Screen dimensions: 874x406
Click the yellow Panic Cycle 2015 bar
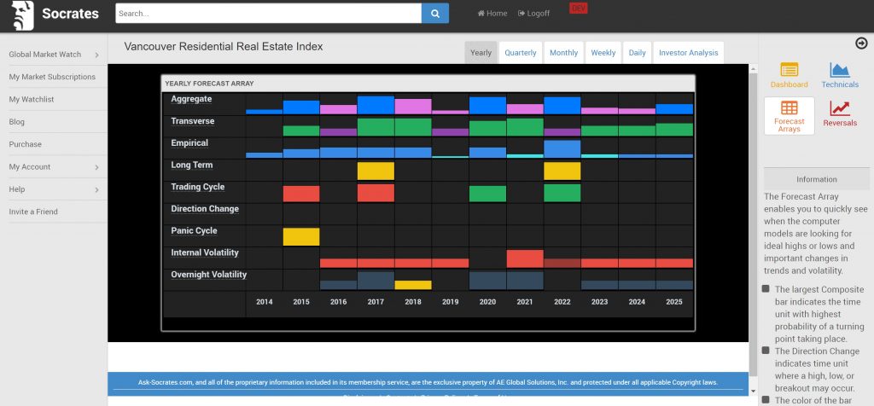[301, 236]
